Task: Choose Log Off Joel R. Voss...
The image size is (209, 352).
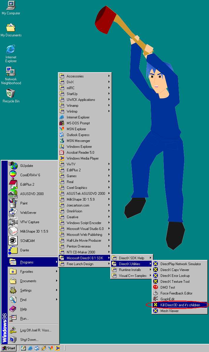Action: [x=33, y=330]
